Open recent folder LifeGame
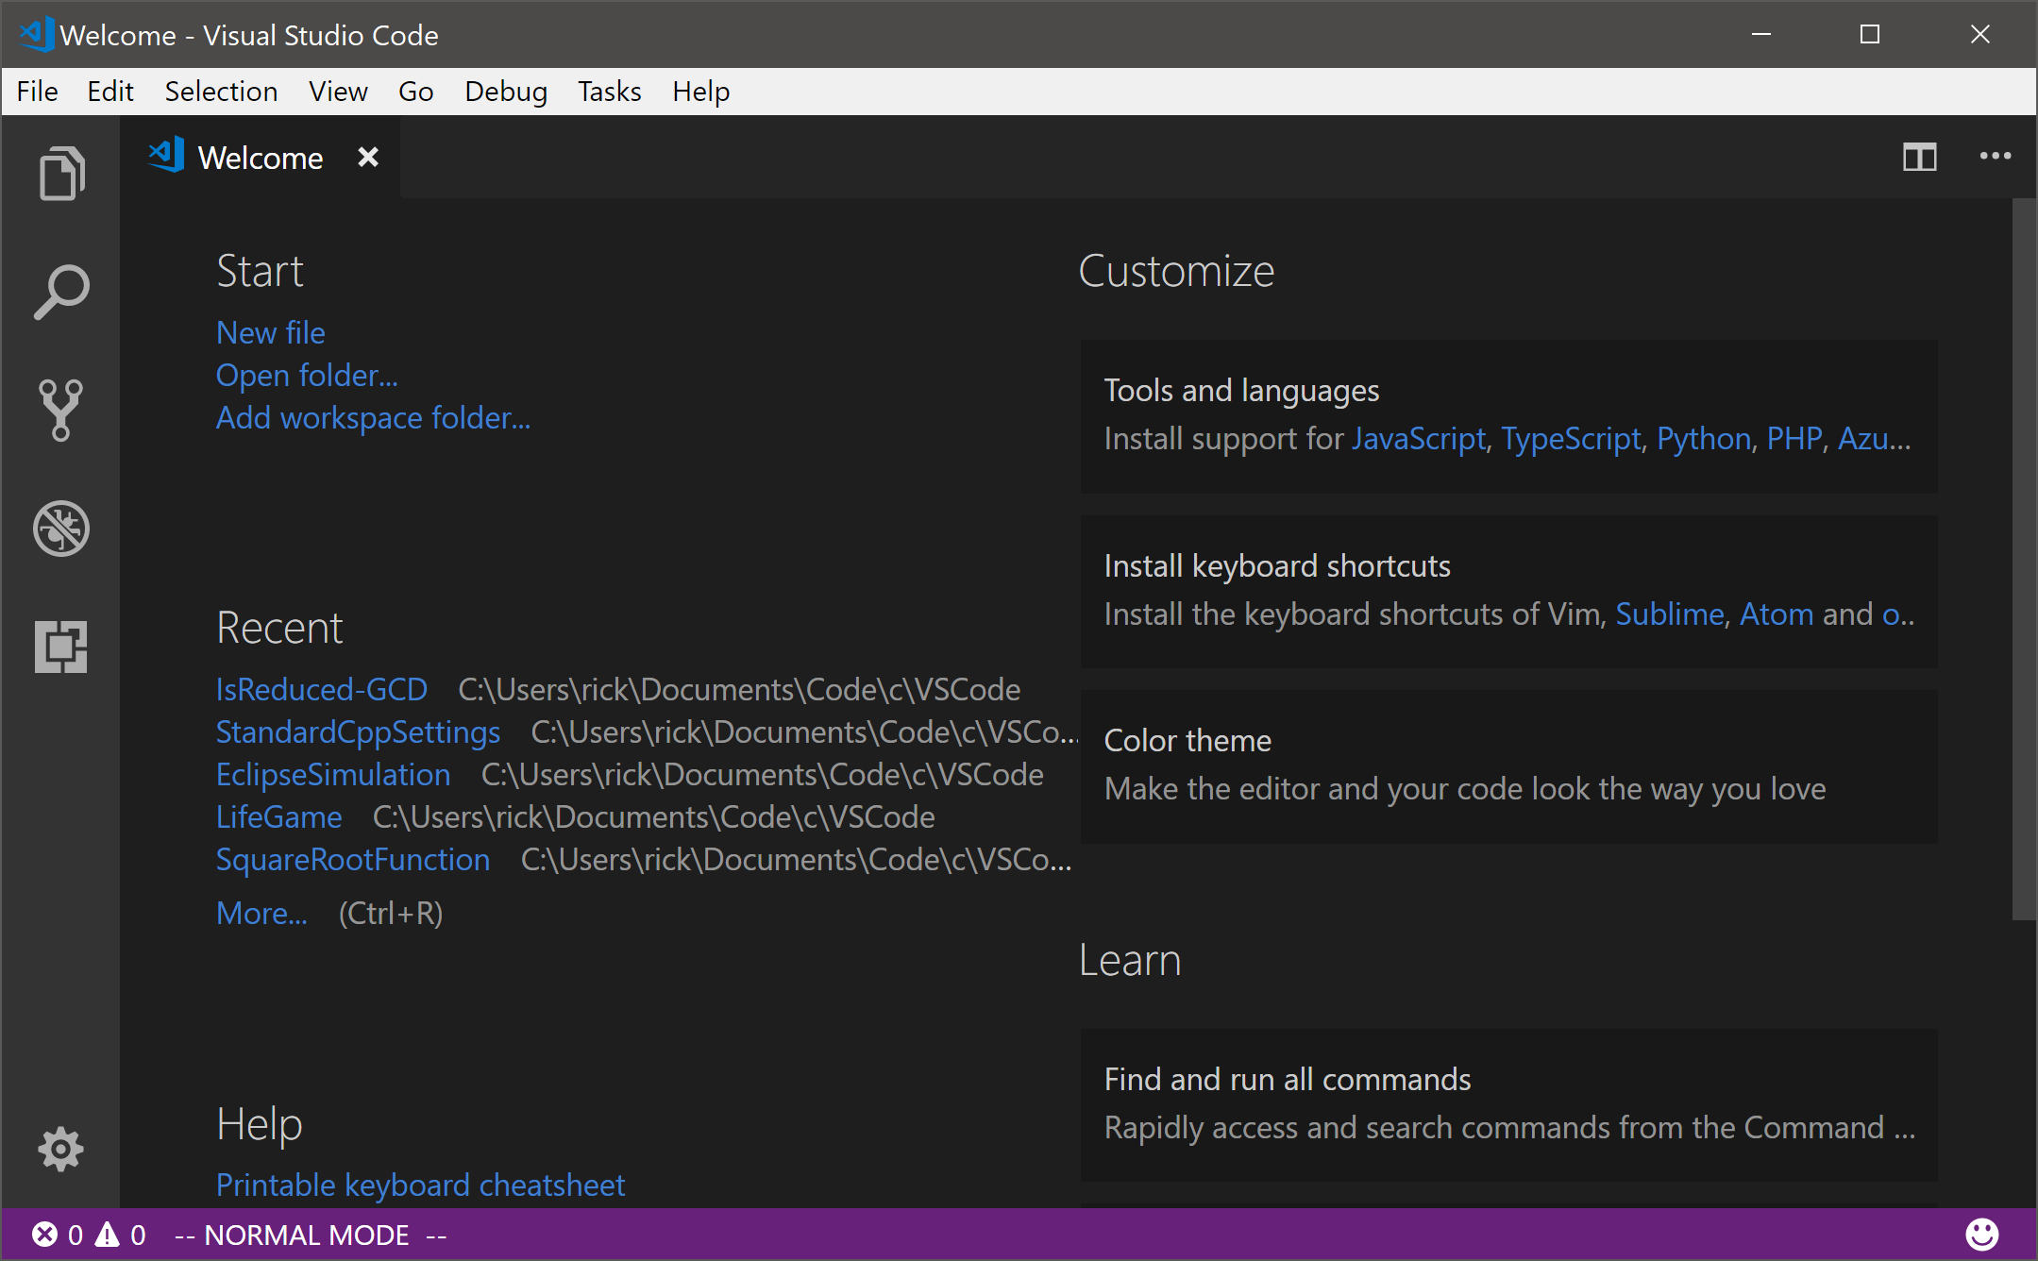Viewport: 2038px width, 1261px height. click(279, 816)
